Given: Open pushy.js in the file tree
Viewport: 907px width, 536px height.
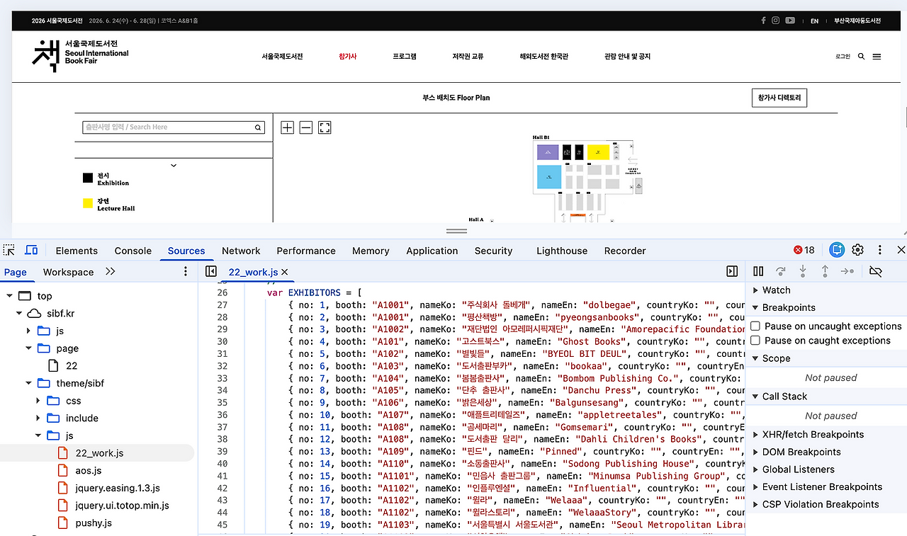Looking at the screenshot, I should (94, 523).
